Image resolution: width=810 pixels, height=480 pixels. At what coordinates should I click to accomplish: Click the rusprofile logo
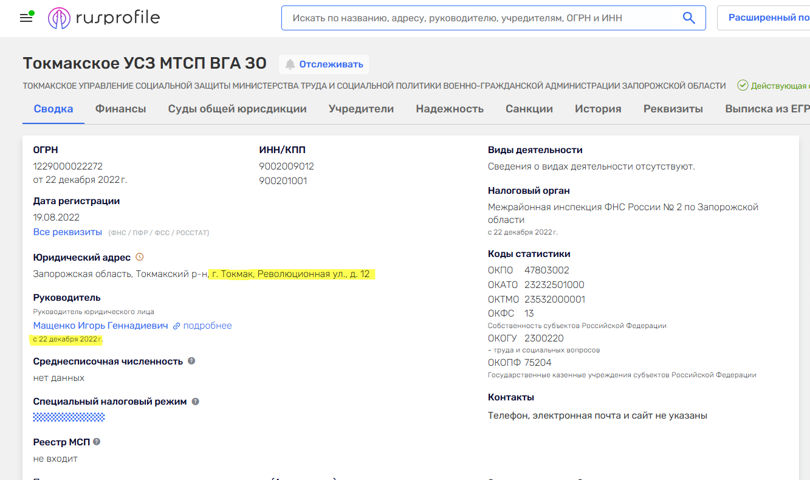(x=104, y=18)
